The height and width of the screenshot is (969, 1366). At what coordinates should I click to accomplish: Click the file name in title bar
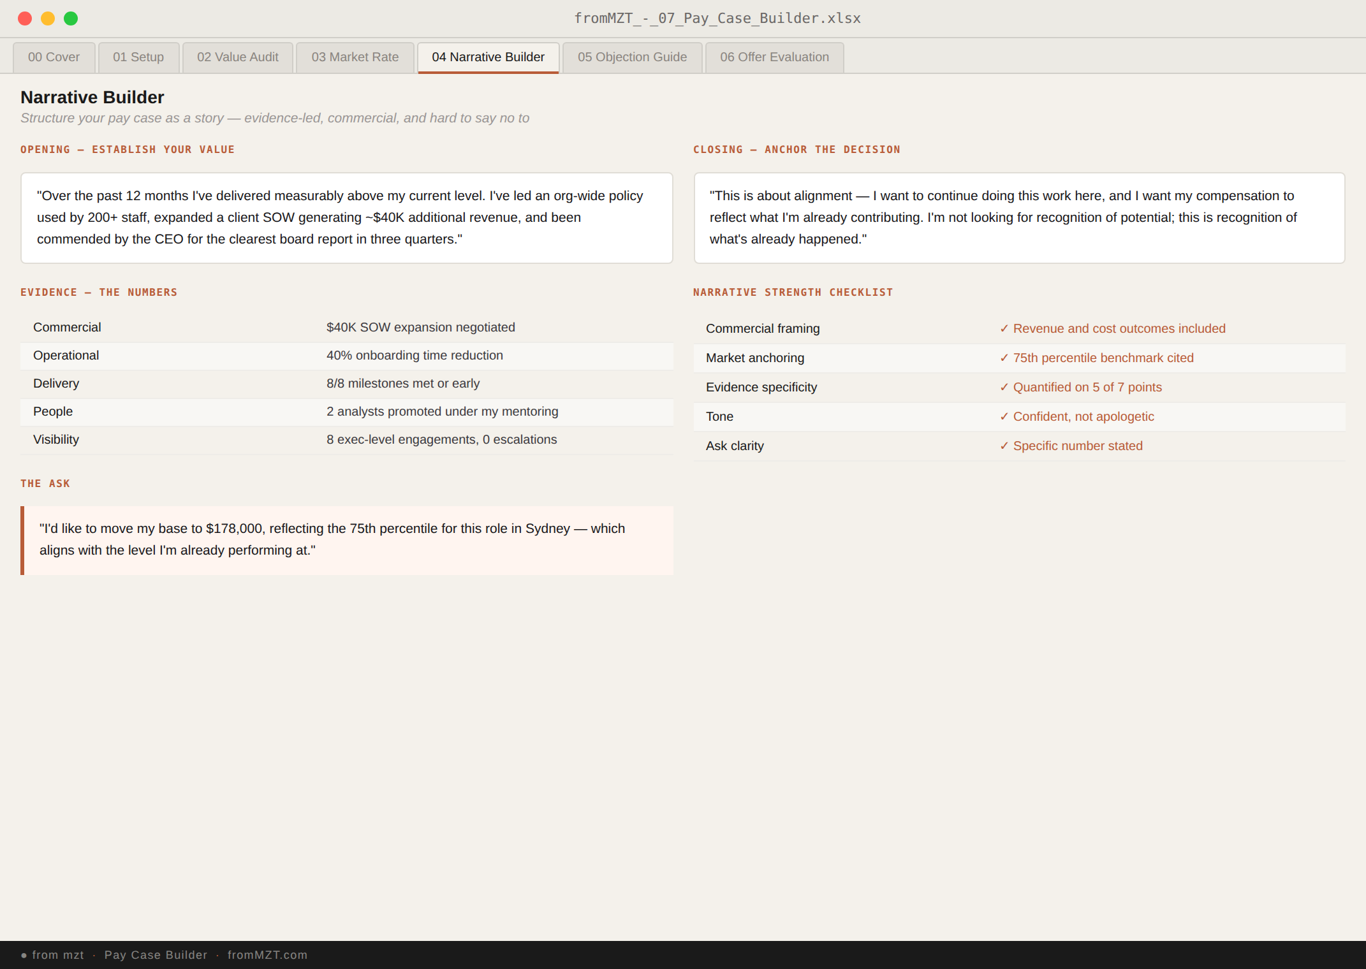tap(717, 18)
